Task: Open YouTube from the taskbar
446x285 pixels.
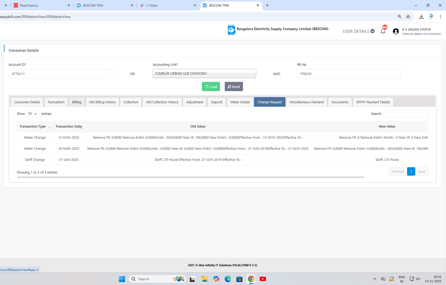Action: point(263,279)
